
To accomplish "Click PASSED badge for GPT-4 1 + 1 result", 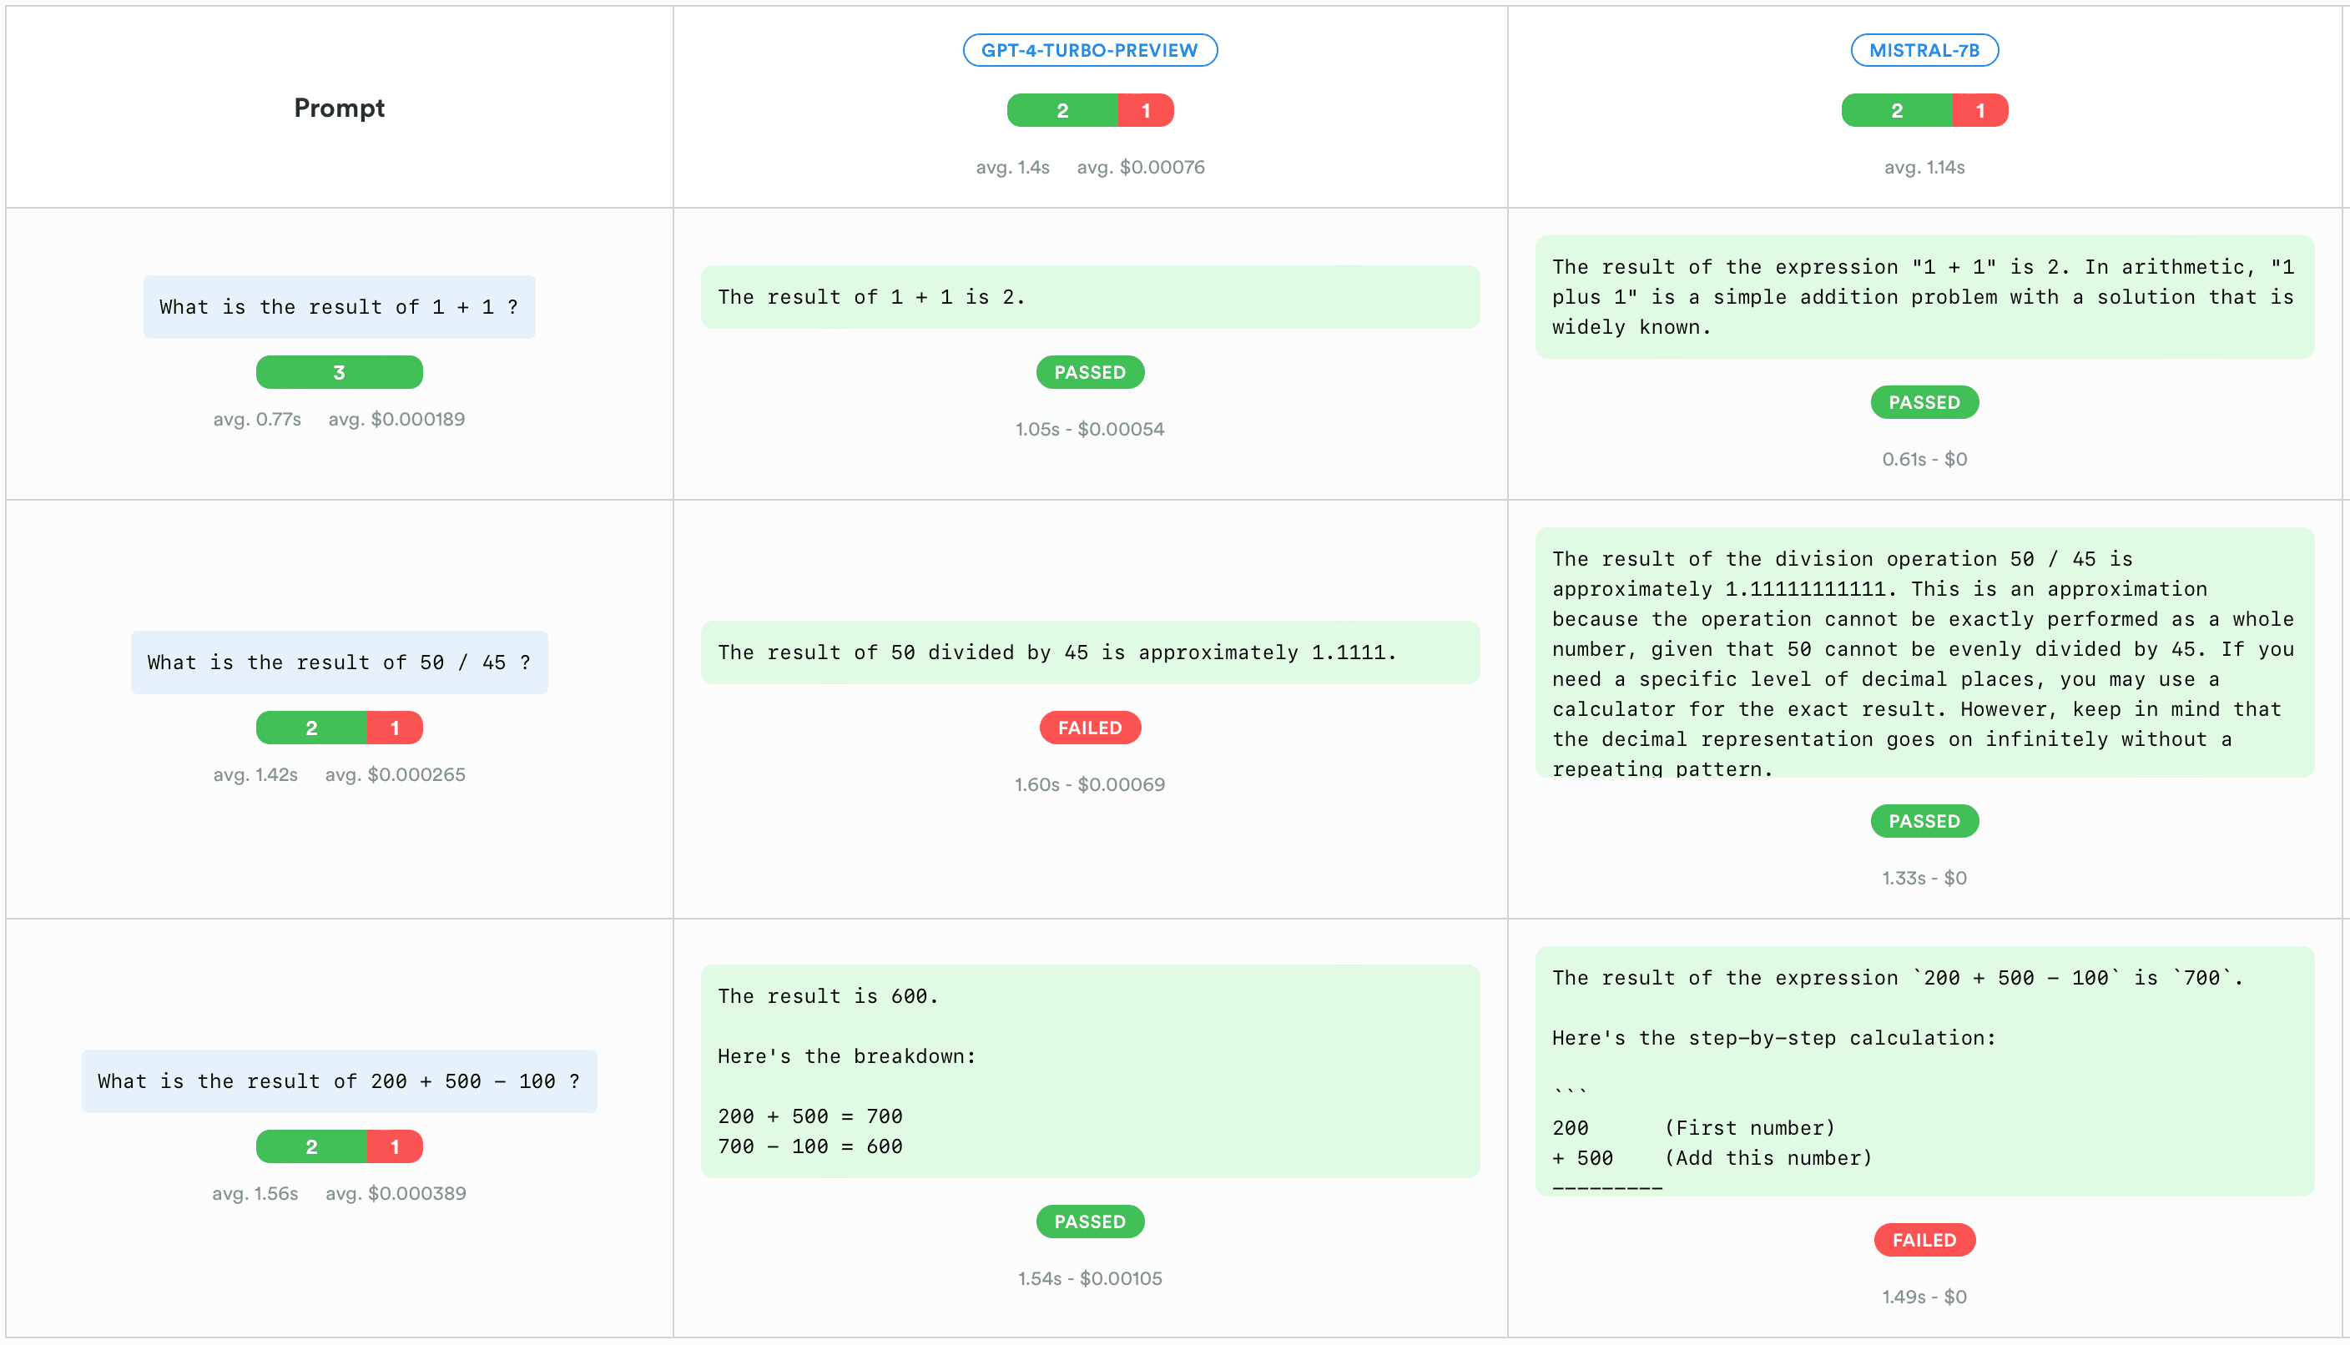I will (x=1090, y=372).
